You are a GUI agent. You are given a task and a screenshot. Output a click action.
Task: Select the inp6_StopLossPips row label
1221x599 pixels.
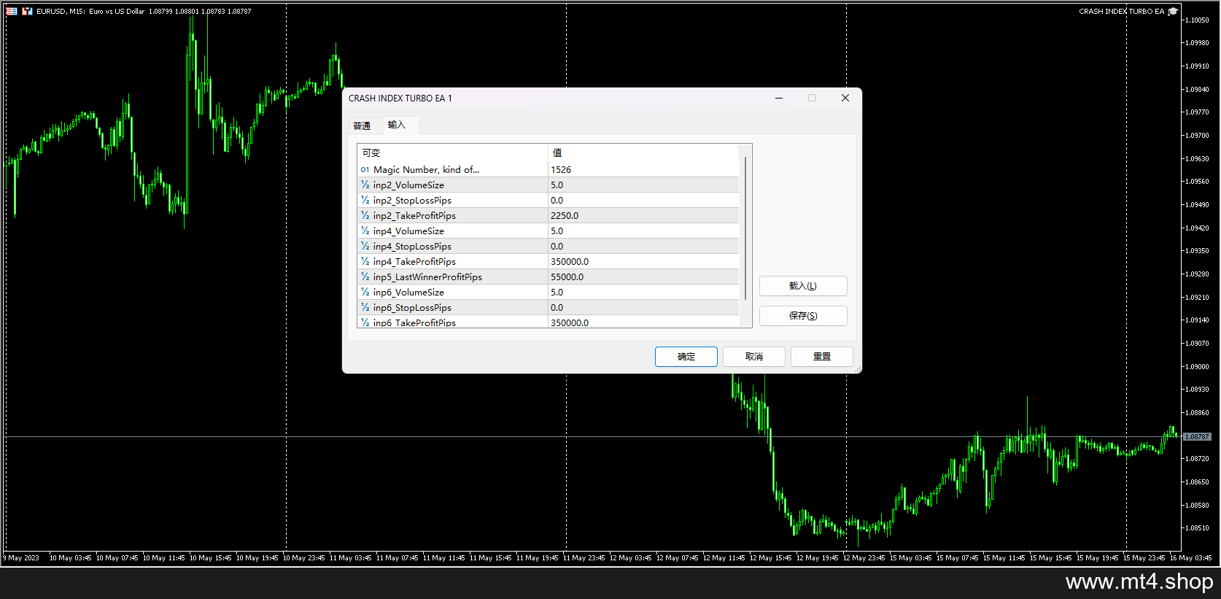412,307
